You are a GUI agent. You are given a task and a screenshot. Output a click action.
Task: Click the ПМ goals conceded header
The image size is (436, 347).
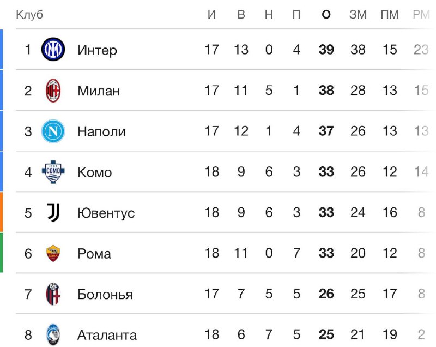[389, 15]
